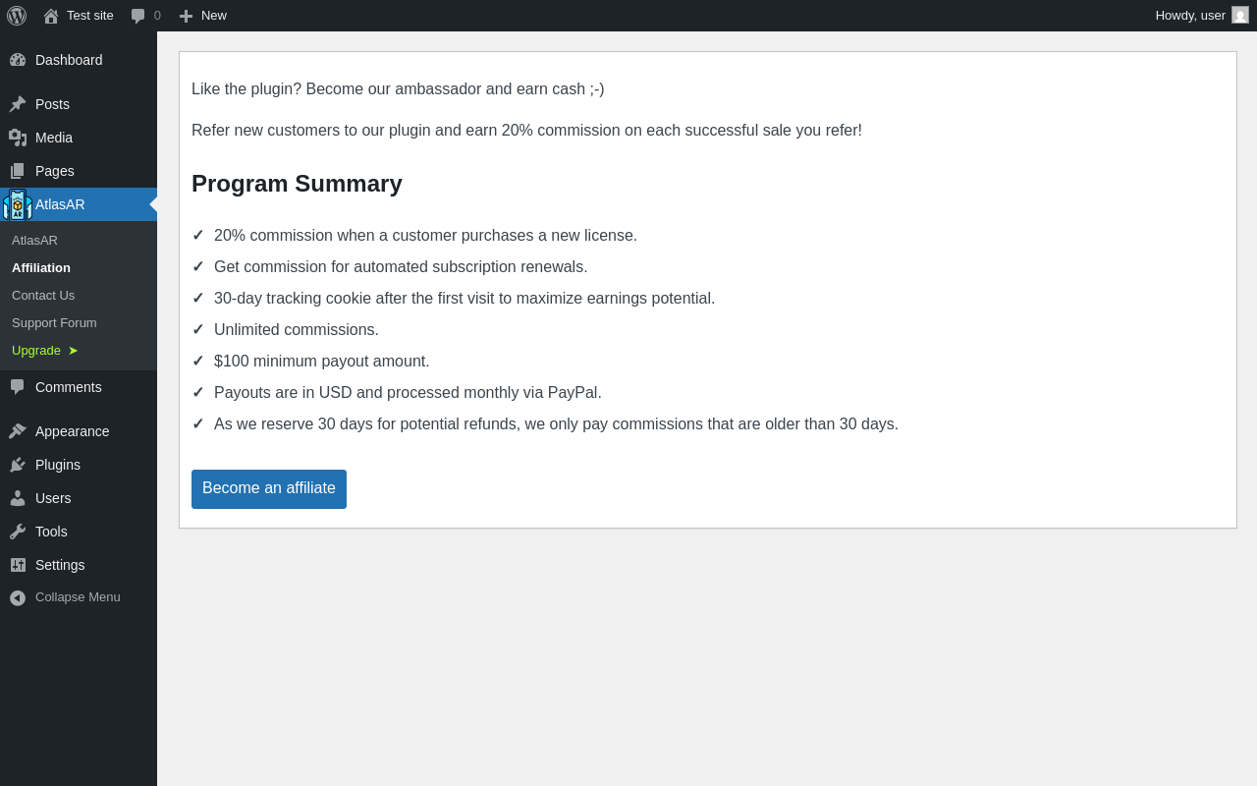This screenshot has width=1257, height=786.
Task: Open the Tools menu item
Action: click(51, 532)
